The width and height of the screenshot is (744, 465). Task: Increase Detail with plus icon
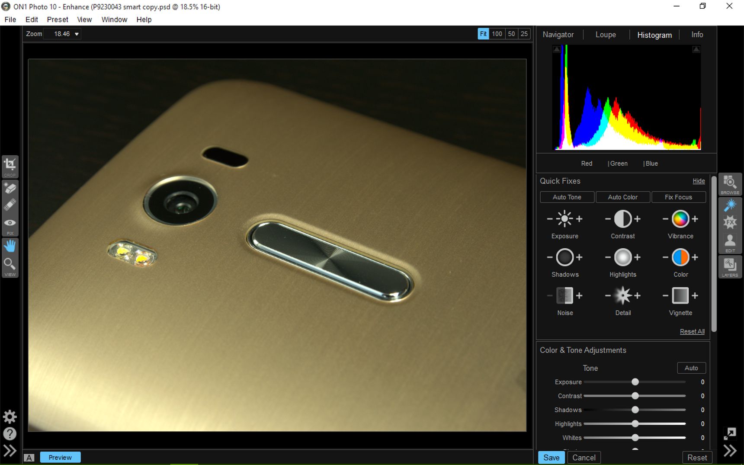[637, 296]
